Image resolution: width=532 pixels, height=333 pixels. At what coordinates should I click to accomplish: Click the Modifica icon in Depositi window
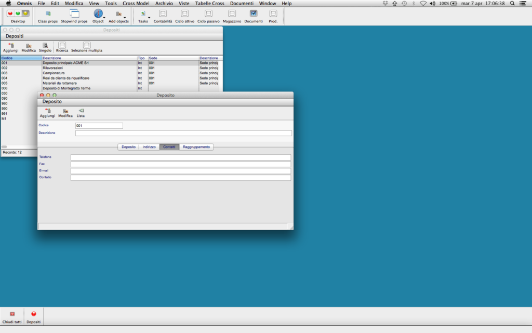[28, 47]
